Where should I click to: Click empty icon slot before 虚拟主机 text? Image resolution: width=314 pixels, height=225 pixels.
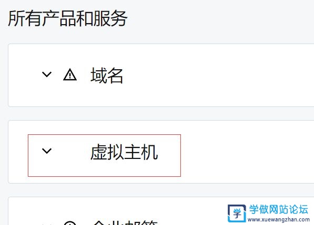click(x=69, y=151)
